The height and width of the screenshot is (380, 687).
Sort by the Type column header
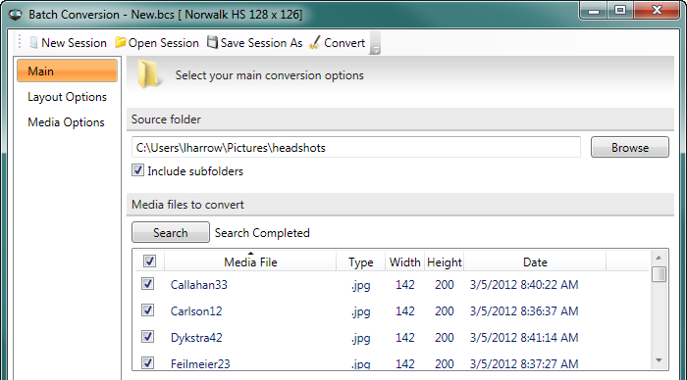click(360, 261)
